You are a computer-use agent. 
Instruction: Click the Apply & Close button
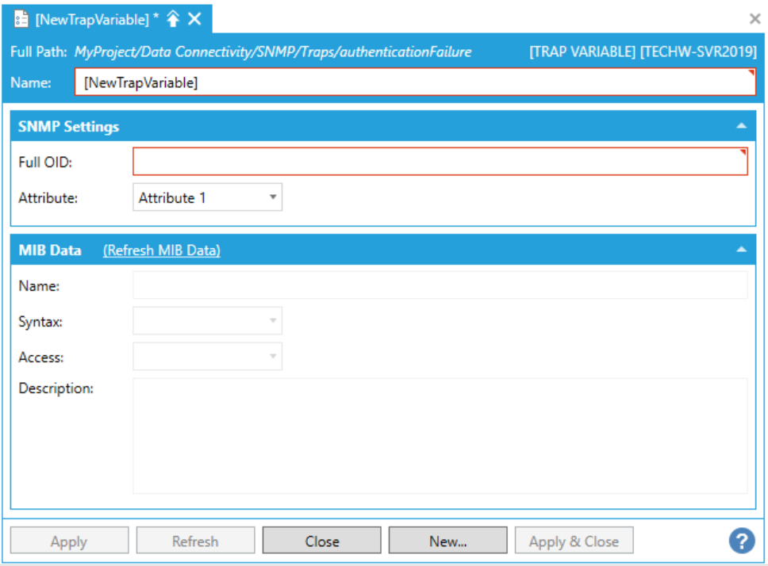(x=574, y=541)
